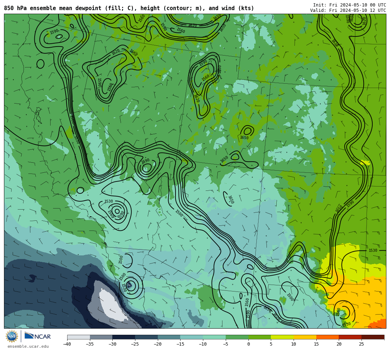Pick the dark teal -20 to -15 swatch

[169, 337]
